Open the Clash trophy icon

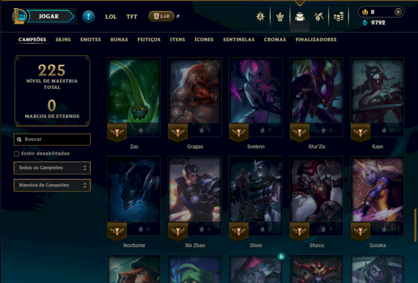(280, 17)
